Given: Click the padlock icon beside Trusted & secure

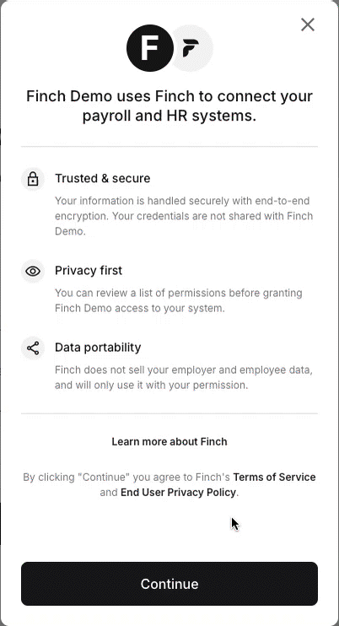Looking at the screenshot, I should [33, 179].
